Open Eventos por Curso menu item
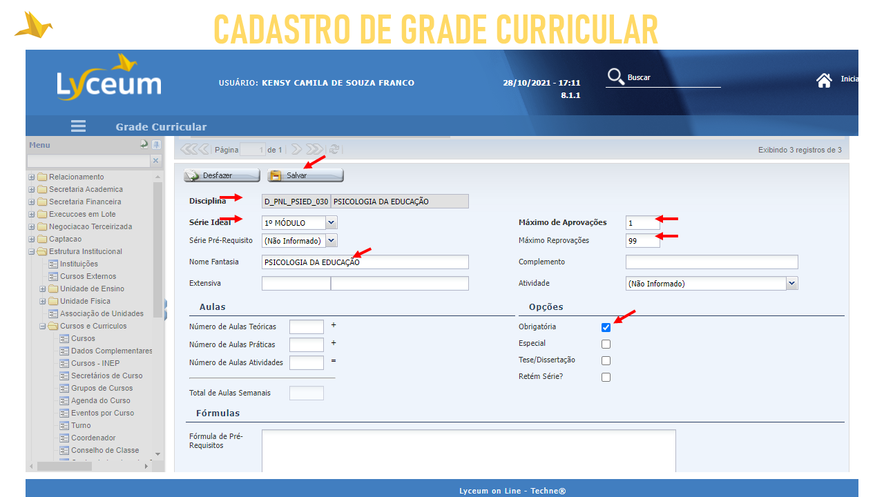 click(103, 413)
